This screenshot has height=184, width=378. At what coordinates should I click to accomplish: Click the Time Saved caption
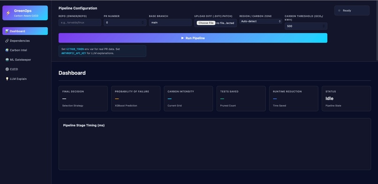[280, 106]
